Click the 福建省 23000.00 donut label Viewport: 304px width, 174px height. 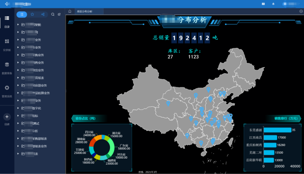(112, 162)
